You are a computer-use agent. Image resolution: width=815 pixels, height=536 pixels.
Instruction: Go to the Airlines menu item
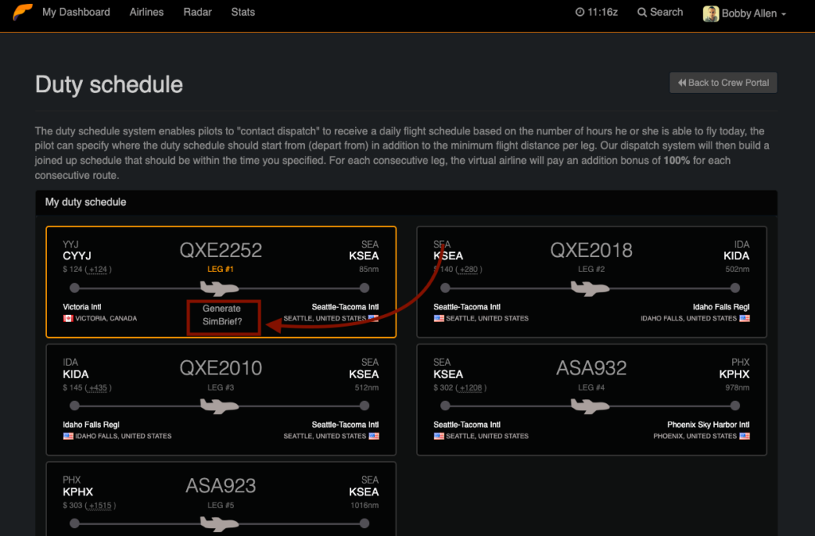[x=146, y=12]
